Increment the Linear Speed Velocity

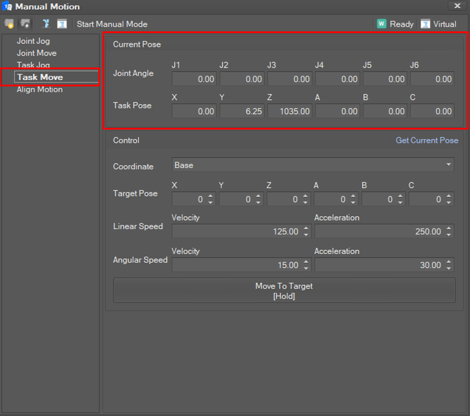(x=306, y=228)
